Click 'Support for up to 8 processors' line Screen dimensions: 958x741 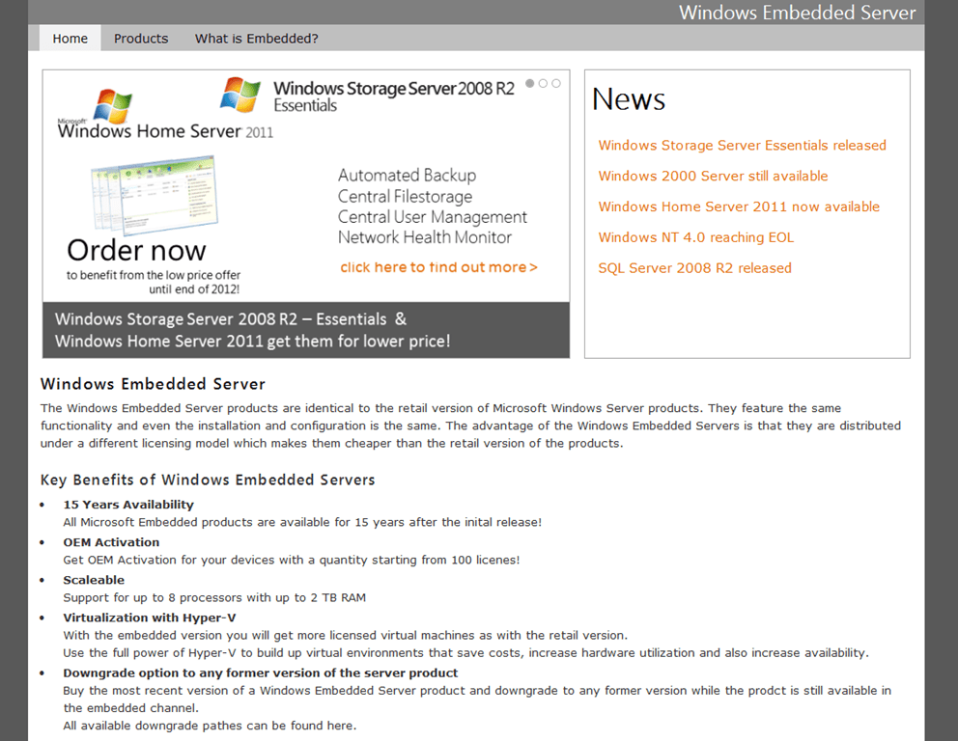[214, 597]
